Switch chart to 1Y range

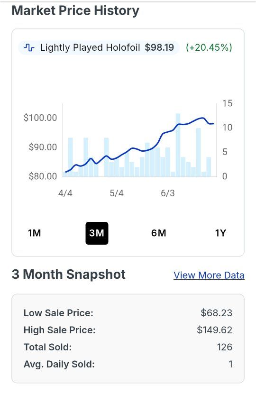[220, 233]
